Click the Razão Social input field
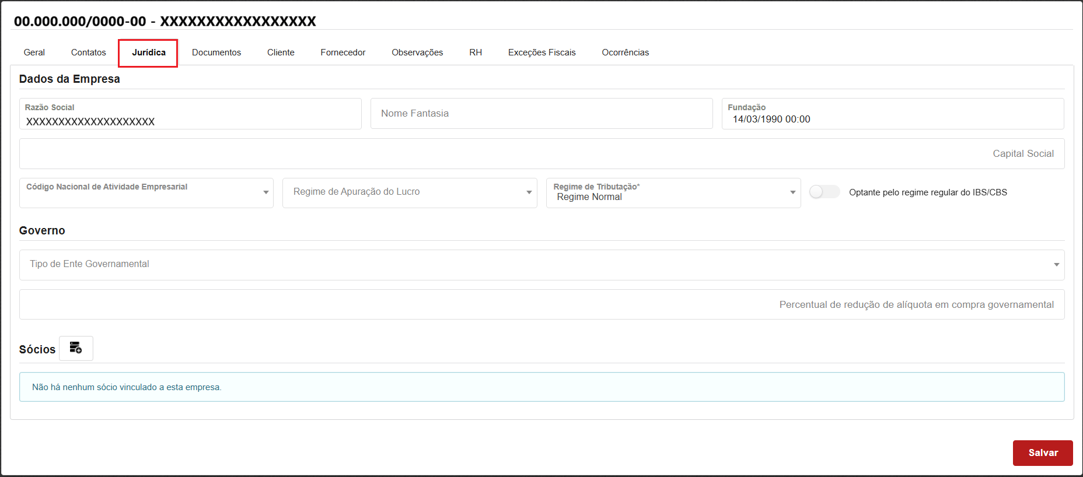Image resolution: width=1083 pixels, height=477 pixels. 190,121
